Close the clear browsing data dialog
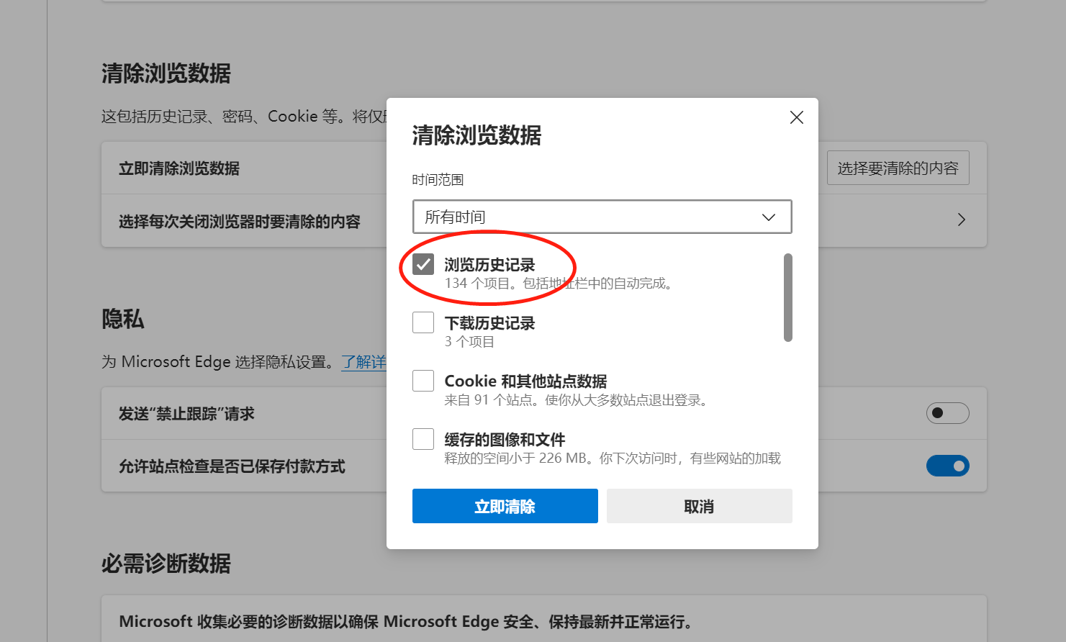 coord(796,117)
